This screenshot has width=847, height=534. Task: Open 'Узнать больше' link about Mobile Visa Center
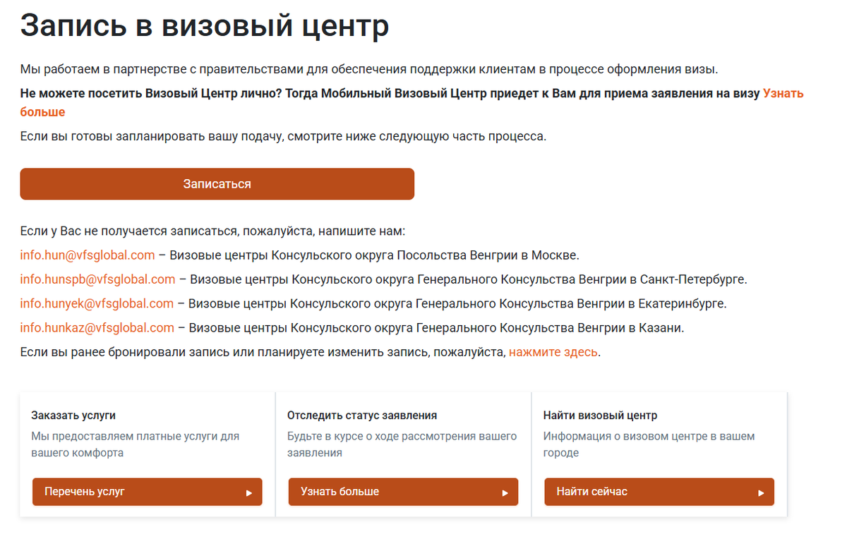pos(783,92)
